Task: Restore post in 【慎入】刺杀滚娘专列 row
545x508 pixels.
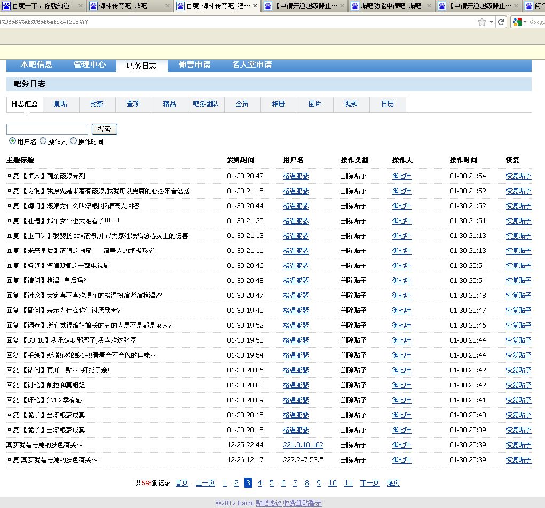Action: (x=518, y=176)
